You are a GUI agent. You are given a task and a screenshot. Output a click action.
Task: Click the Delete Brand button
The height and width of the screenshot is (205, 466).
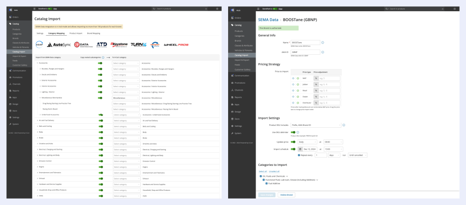(x=286, y=195)
